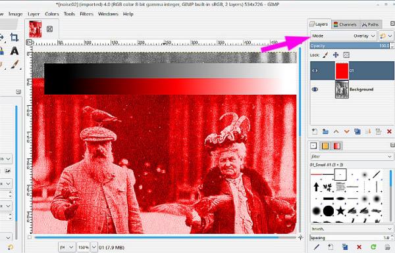Toggle lock alpha channel
Screen dimensions: 395x253
tap(346, 55)
